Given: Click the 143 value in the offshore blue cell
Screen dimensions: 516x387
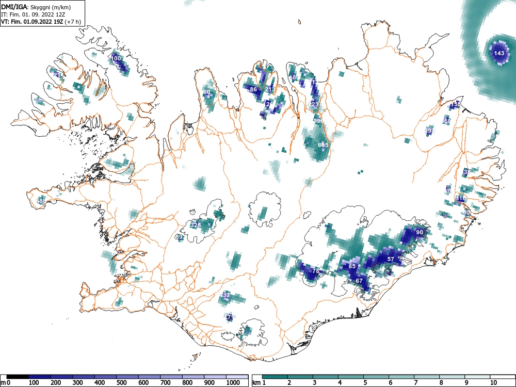Looking at the screenshot, I should (499, 53).
